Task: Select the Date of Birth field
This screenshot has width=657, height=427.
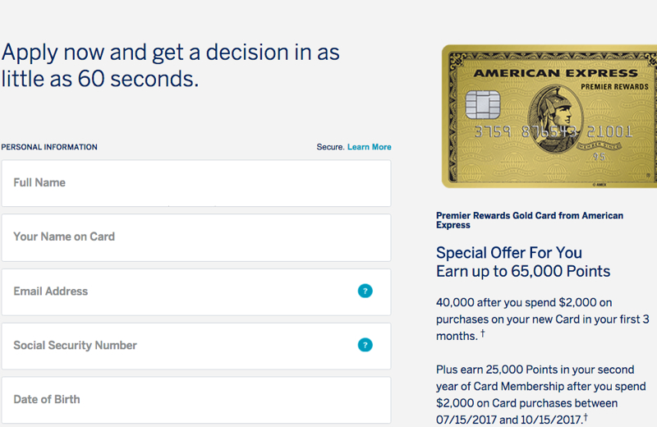Action: pyautogui.click(x=196, y=400)
